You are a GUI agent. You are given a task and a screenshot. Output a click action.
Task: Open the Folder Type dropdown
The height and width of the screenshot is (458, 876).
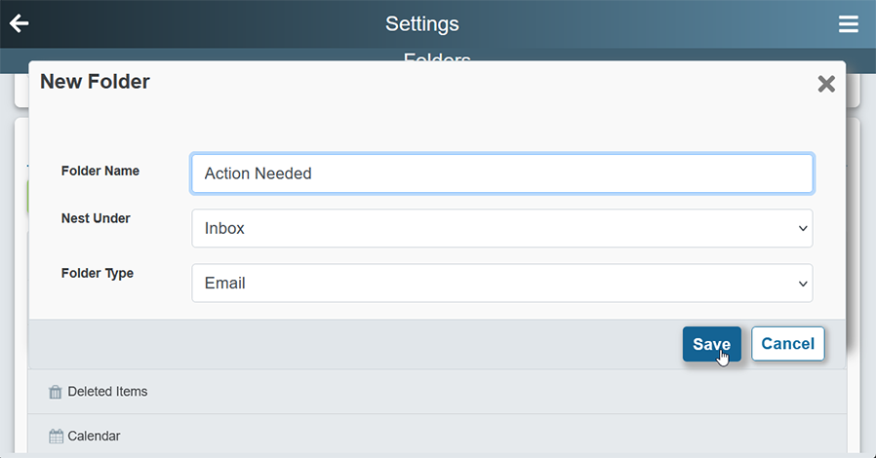[x=501, y=283]
